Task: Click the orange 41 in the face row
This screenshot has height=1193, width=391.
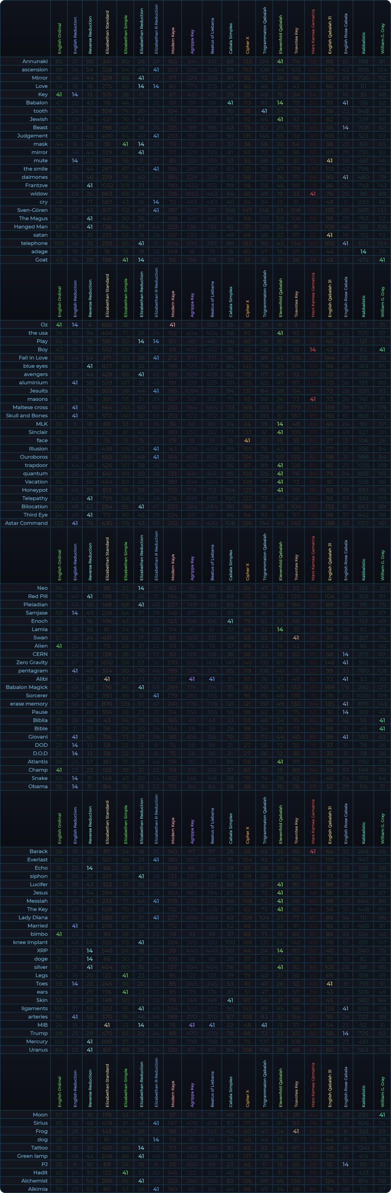Action: point(247,441)
